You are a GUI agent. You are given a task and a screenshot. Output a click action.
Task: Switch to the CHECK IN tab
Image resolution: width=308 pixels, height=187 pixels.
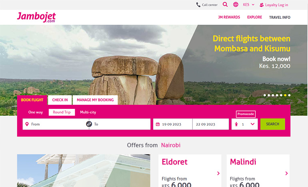[60, 100]
